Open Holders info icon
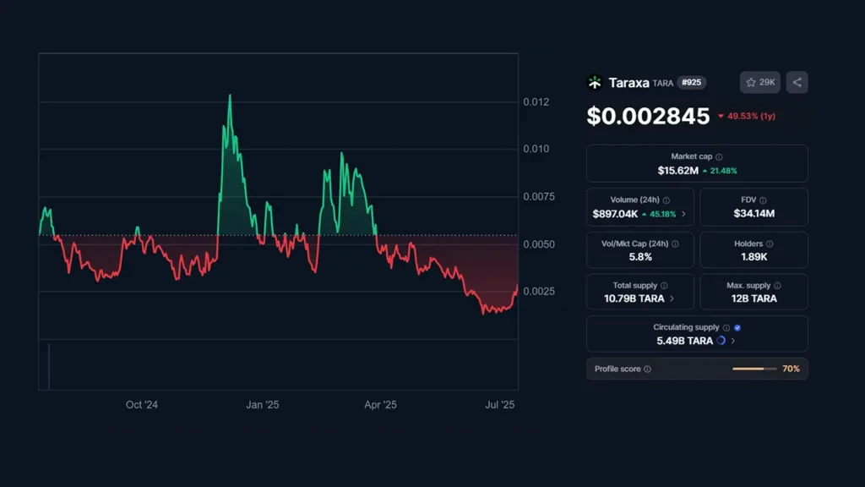Viewport: 865px width, 487px height. point(770,243)
